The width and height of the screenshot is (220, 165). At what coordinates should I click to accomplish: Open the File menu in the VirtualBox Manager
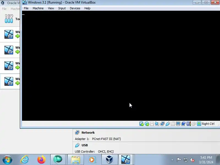pyautogui.click(x=4, y=9)
